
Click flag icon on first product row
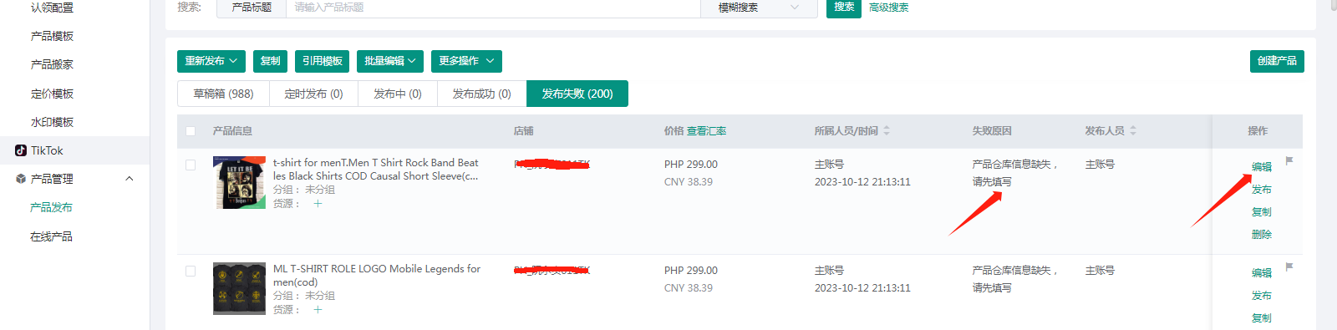coord(1289,160)
